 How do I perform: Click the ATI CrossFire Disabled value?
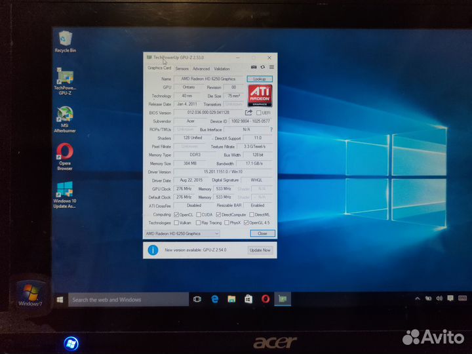click(194, 205)
